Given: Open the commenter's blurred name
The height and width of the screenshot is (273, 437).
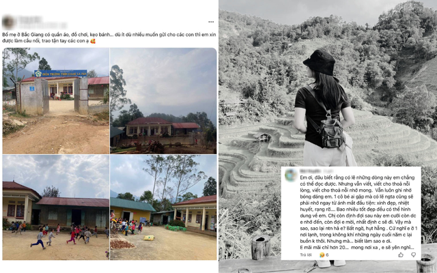Looking at the screenshot, I should click(x=311, y=171).
